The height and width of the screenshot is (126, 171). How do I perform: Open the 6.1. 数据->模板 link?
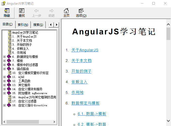coord(92,114)
